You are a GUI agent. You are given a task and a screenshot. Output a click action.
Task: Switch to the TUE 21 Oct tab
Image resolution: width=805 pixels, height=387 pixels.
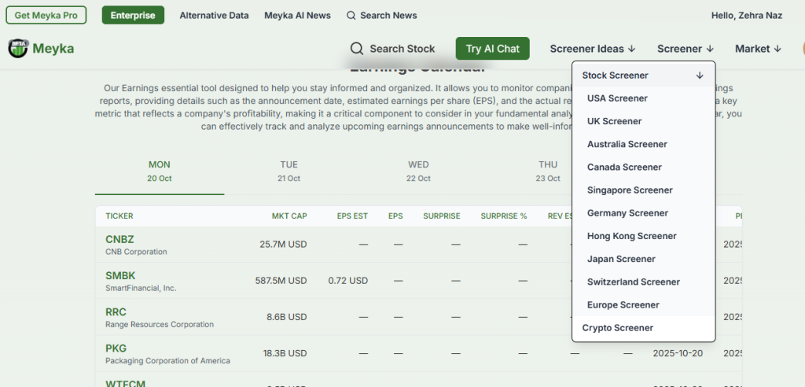click(289, 171)
